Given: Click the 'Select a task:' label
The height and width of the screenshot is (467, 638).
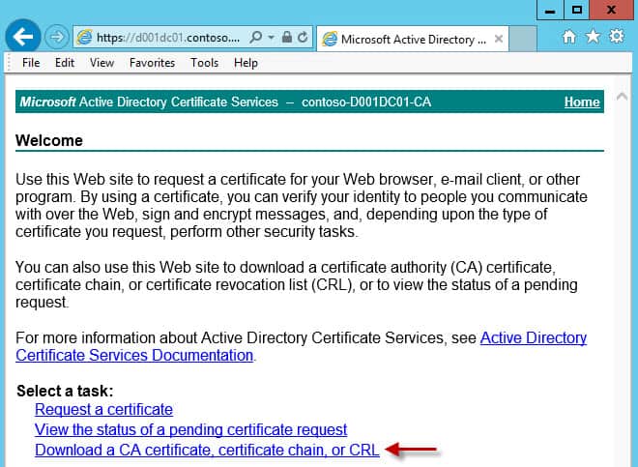Looking at the screenshot, I should pos(65,391).
